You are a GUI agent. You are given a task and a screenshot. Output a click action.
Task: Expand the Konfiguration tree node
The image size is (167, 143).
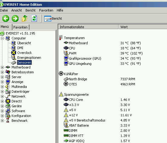pos(2,116)
